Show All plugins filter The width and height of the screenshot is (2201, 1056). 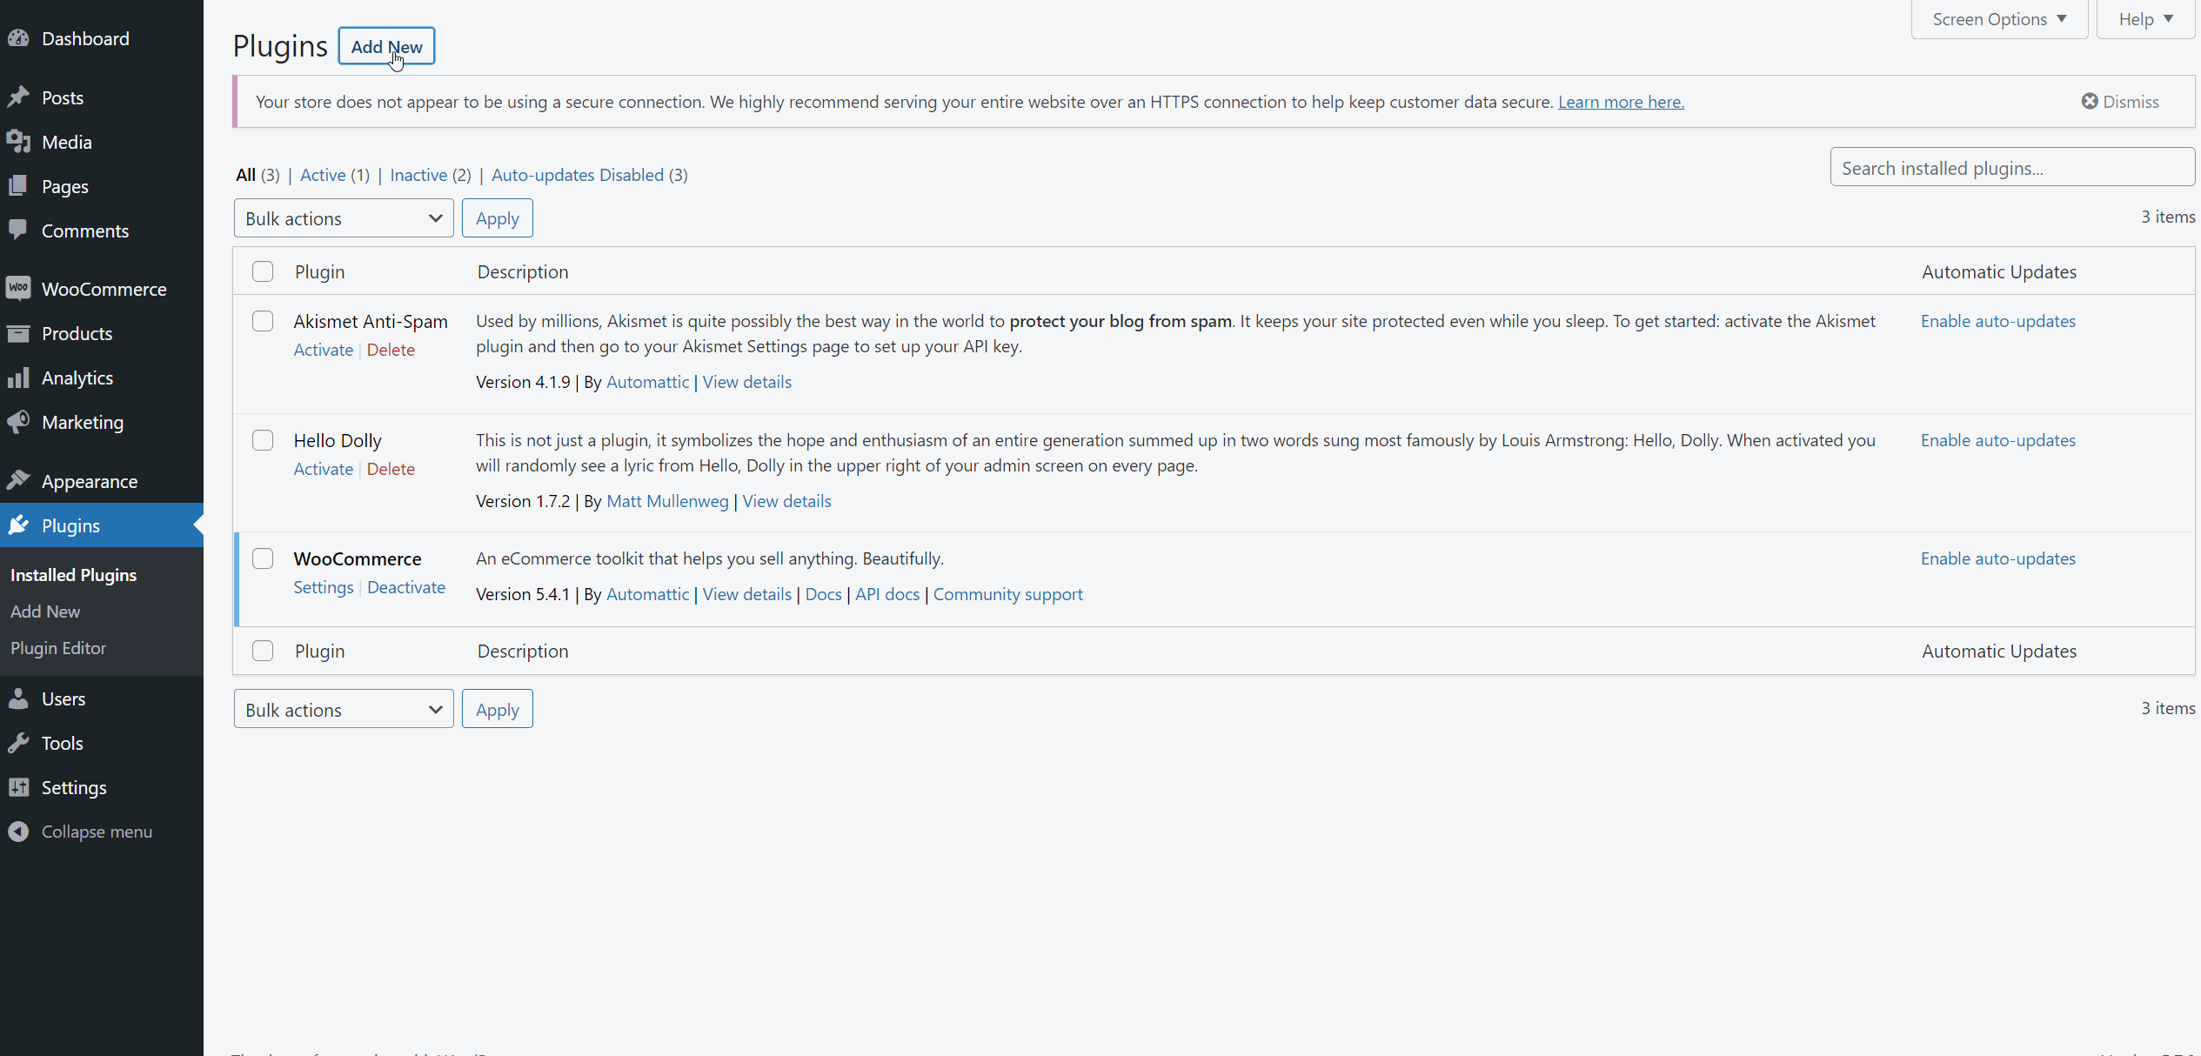[245, 175]
